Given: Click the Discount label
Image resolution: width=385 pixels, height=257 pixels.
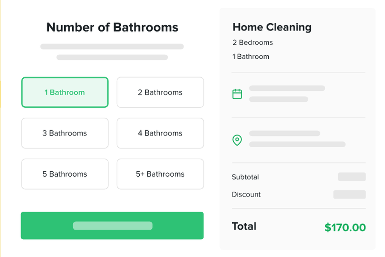Looking at the screenshot, I should pos(246,194).
